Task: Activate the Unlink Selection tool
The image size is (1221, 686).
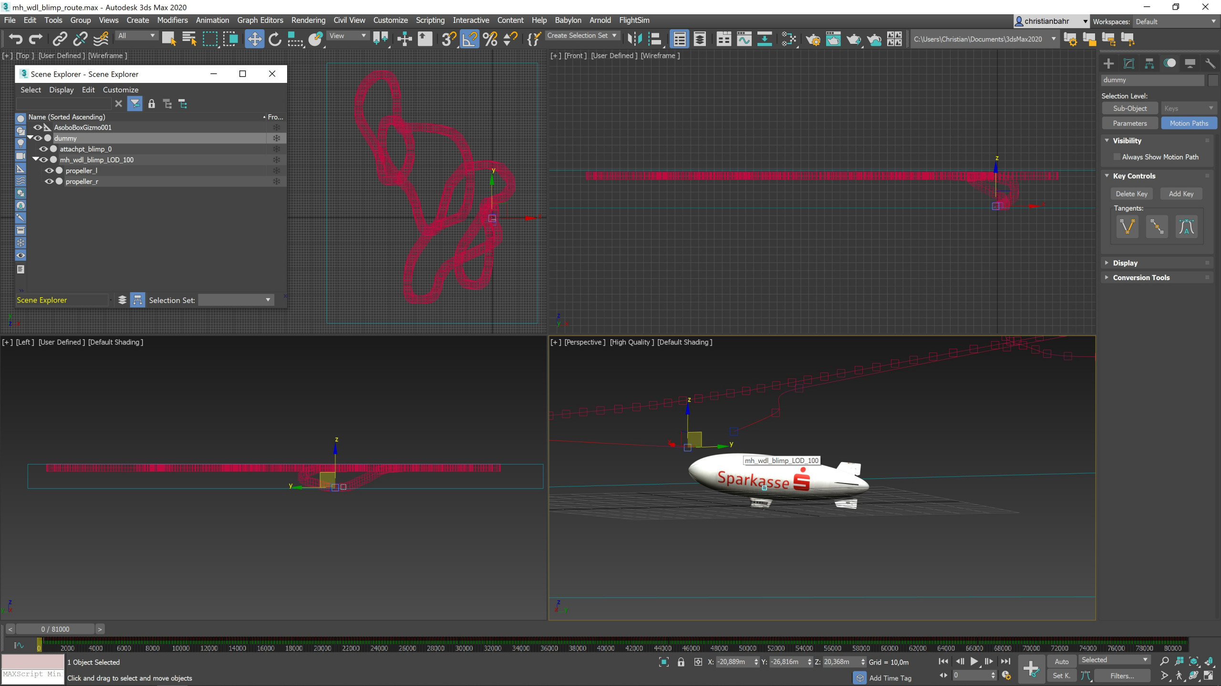Action: coord(80,39)
